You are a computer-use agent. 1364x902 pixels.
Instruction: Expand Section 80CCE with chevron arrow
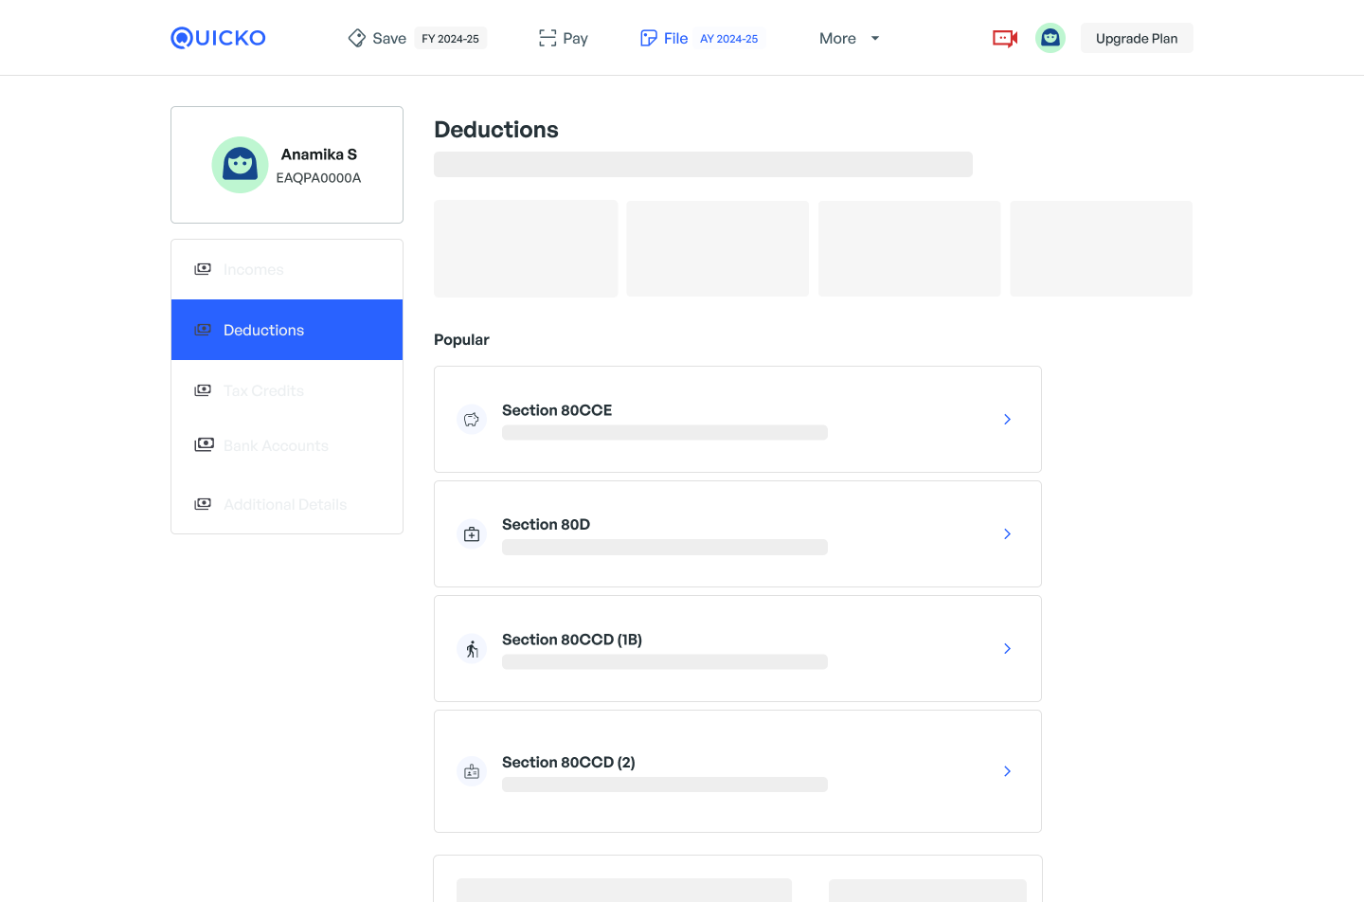pyautogui.click(x=1007, y=420)
